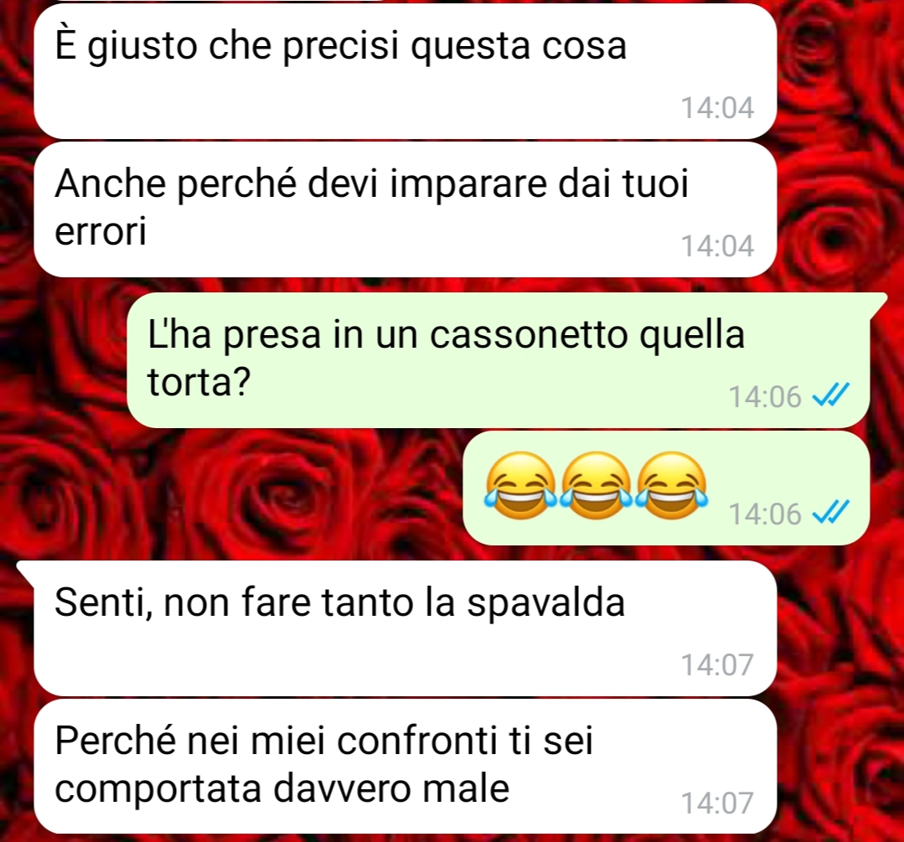Tap blue read checkmarks on emoji message
Image resolution: width=904 pixels, height=842 pixels.
[x=830, y=512]
